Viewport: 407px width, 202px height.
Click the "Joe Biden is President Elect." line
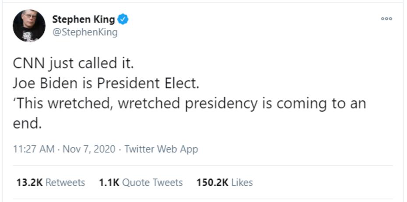click(106, 84)
